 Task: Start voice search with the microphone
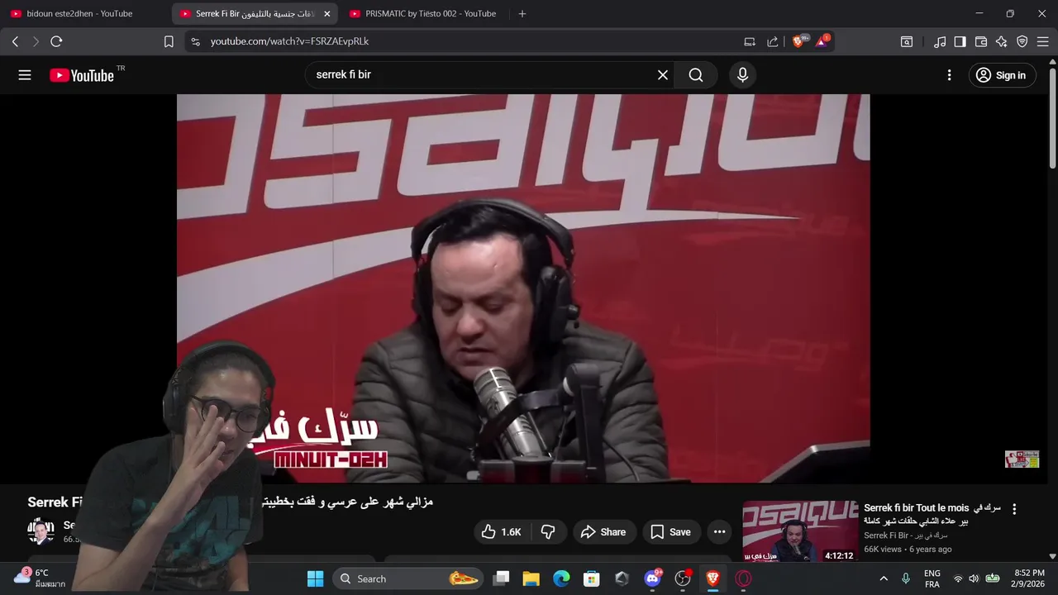click(742, 75)
